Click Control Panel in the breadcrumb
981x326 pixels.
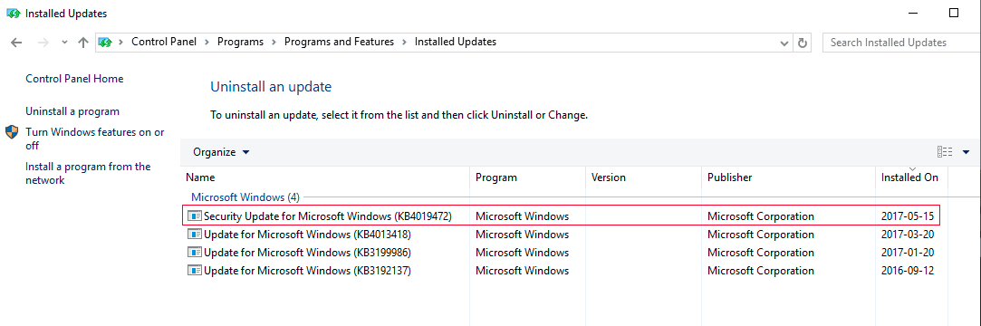coord(164,42)
